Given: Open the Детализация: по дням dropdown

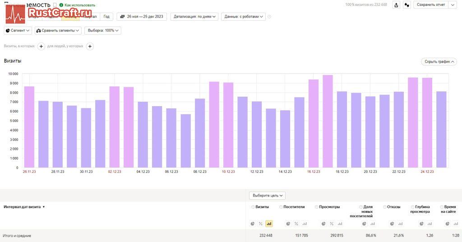Looking at the screenshot, I should coord(194,17).
